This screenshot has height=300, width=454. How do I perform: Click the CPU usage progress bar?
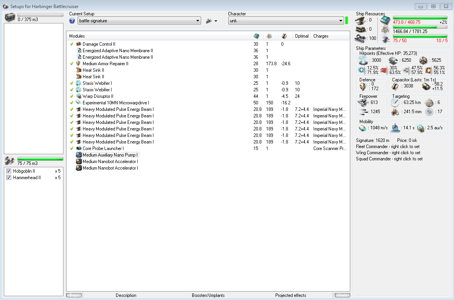coord(420,18)
